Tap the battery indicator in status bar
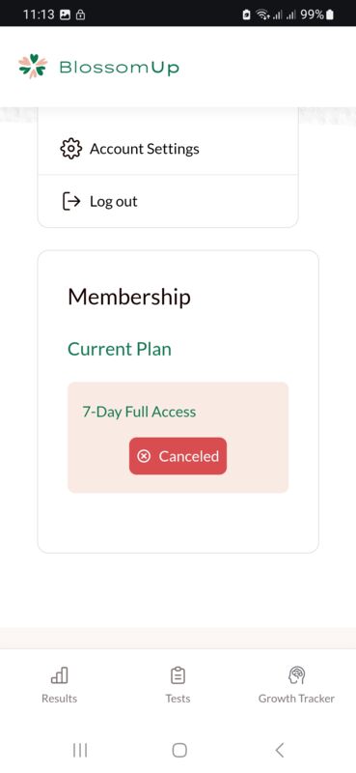356x773 pixels. pos(329,14)
